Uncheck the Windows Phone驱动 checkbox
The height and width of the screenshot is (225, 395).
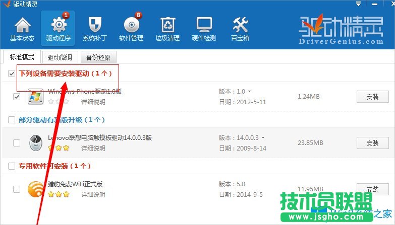click(x=17, y=97)
